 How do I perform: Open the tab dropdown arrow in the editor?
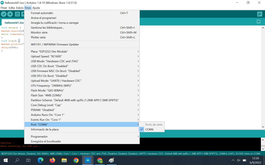point(258,22)
